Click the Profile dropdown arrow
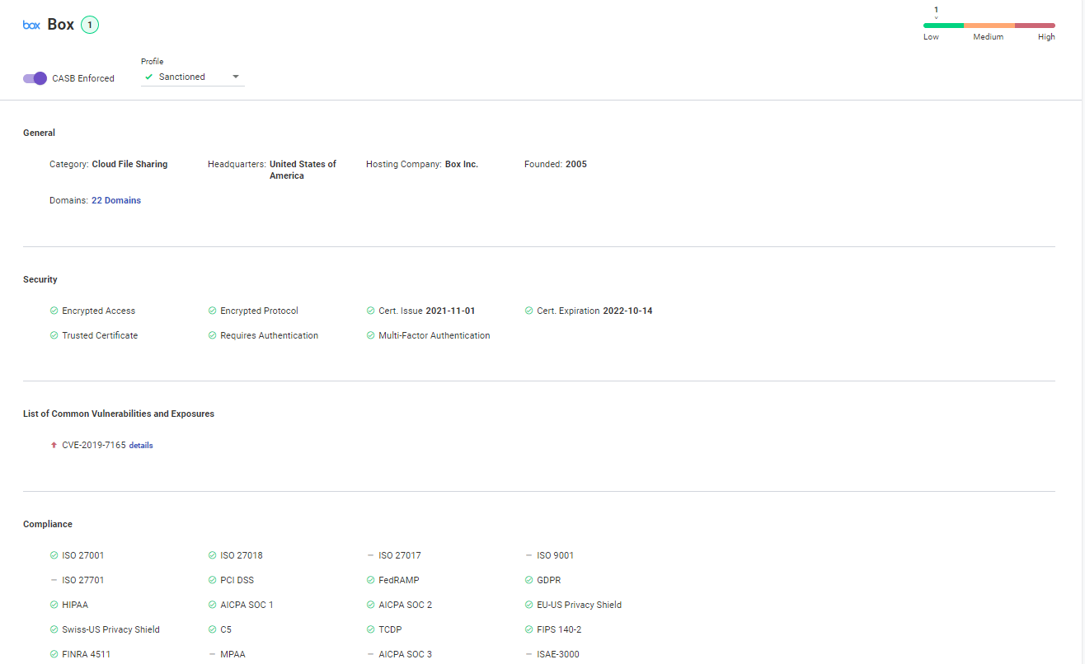1085x664 pixels. pyautogui.click(x=236, y=77)
